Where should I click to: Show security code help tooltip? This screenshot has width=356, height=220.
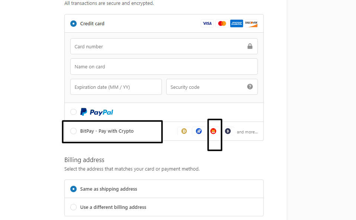pyautogui.click(x=250, y=87)
